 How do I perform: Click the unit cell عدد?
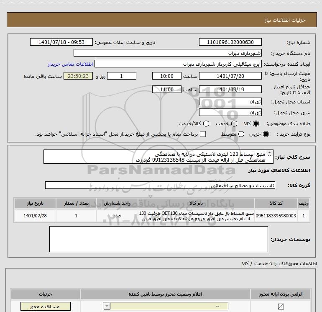tap(117, 216)
